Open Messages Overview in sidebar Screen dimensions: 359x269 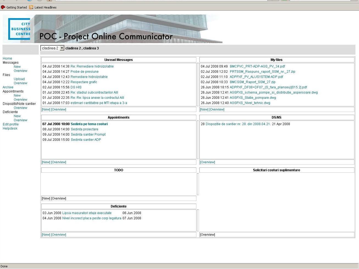[21, 71]
